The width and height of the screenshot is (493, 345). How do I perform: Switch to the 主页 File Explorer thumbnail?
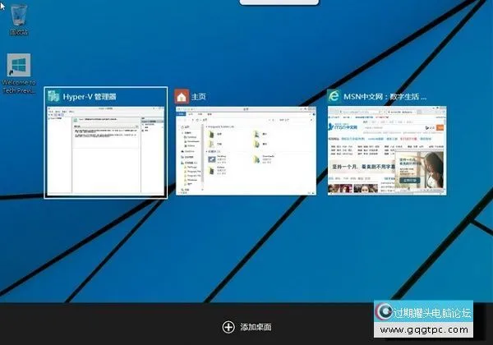point(246,151)
